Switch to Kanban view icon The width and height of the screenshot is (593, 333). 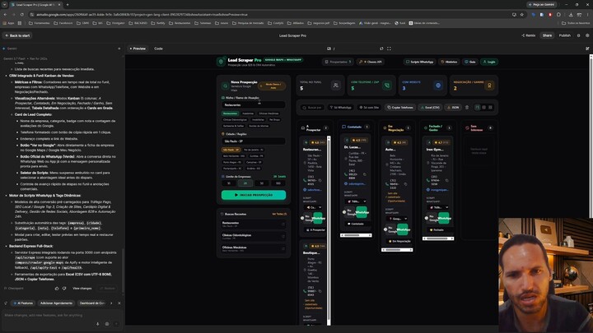[x=477, y=107]
